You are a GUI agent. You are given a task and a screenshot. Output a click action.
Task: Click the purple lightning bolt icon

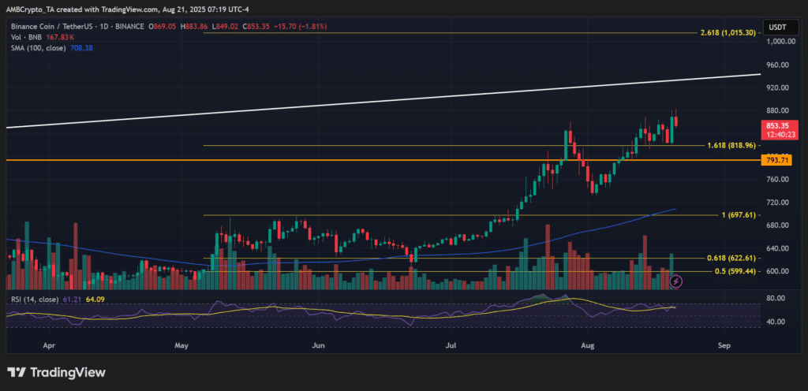pyautogui.click(x=676, y=281)
